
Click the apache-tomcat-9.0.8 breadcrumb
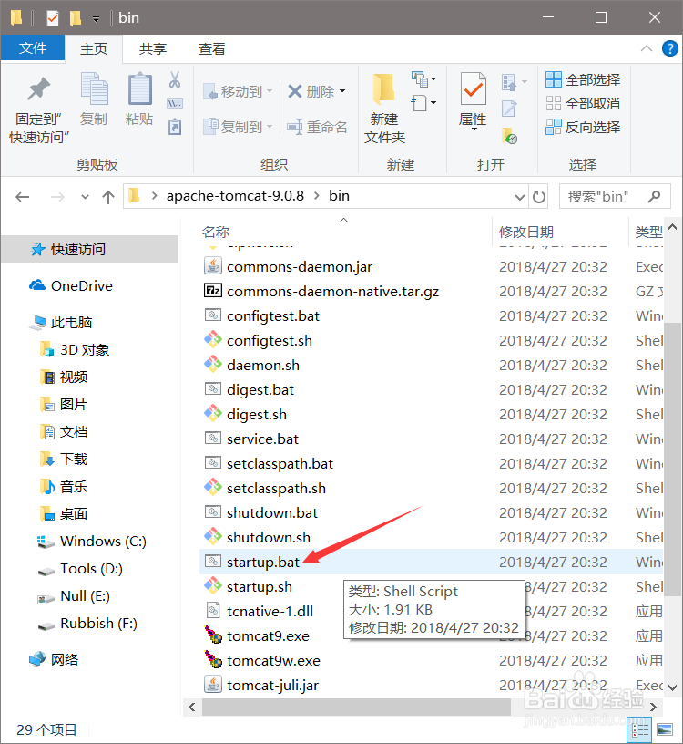tap(235, 196)
